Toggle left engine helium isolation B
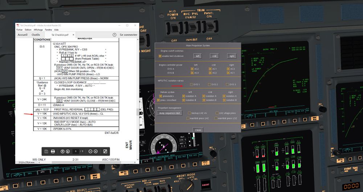 click(x=184, y=100)
